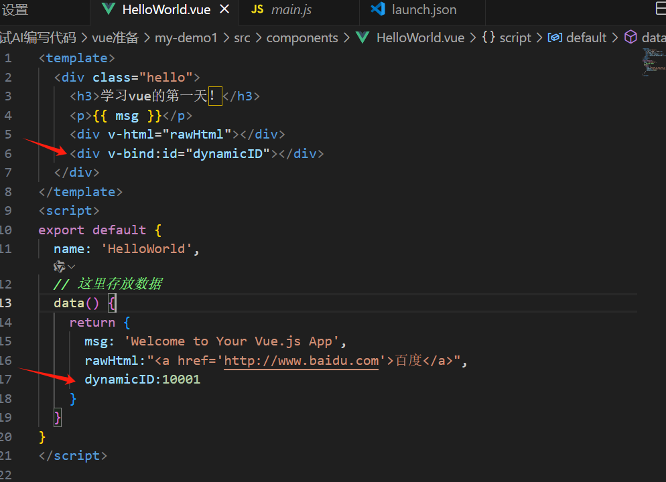Close the HelloWorld.vue tab
This screenshot has height=482, width=666.
pos(224,9)
